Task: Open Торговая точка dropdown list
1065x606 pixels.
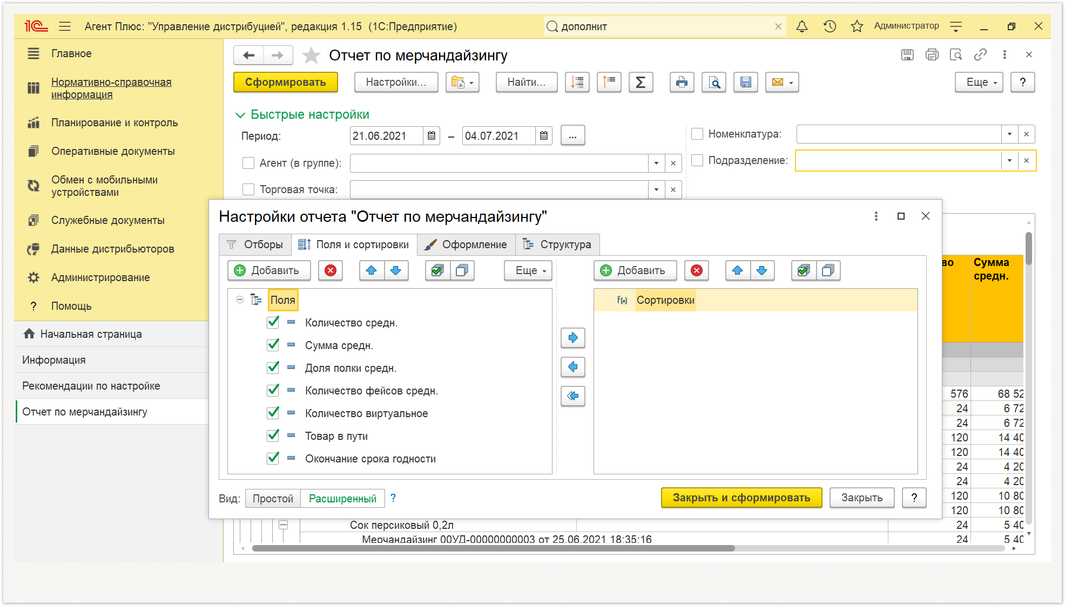Action: tap(656, 189)
